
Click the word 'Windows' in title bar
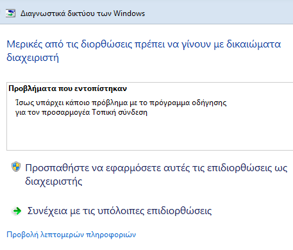[129, 13]
